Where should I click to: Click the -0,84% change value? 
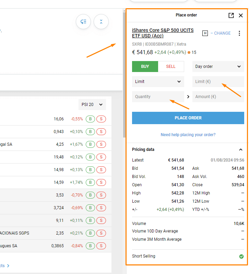pos(77,246)
